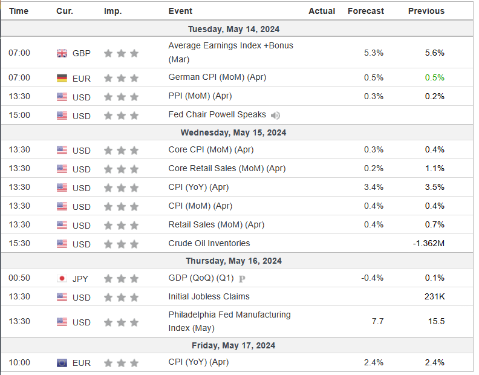Click the importance stars for Initial Jobless Claims

121,297
